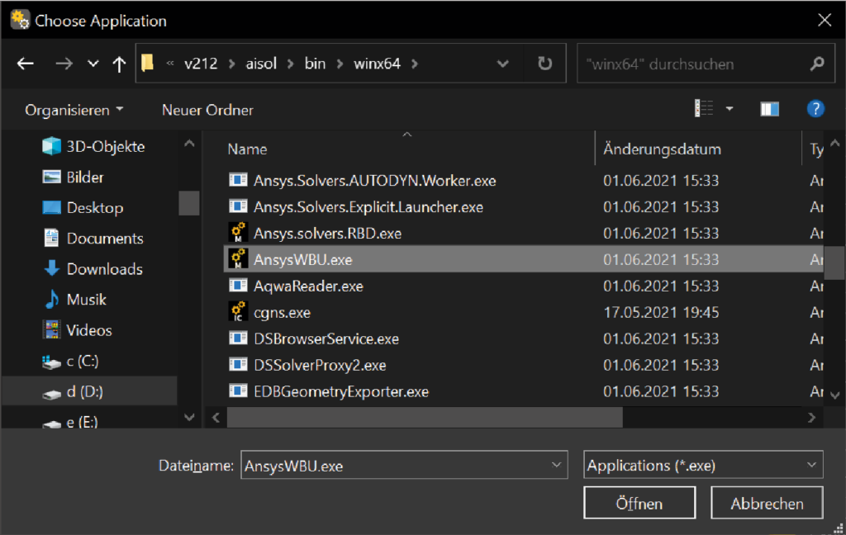Click the Öffnen button

[x=639, y=503]
